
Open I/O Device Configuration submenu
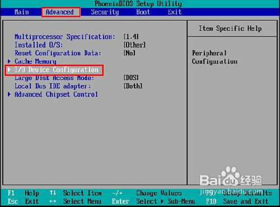pyautogui.click(x=57, y=70)
